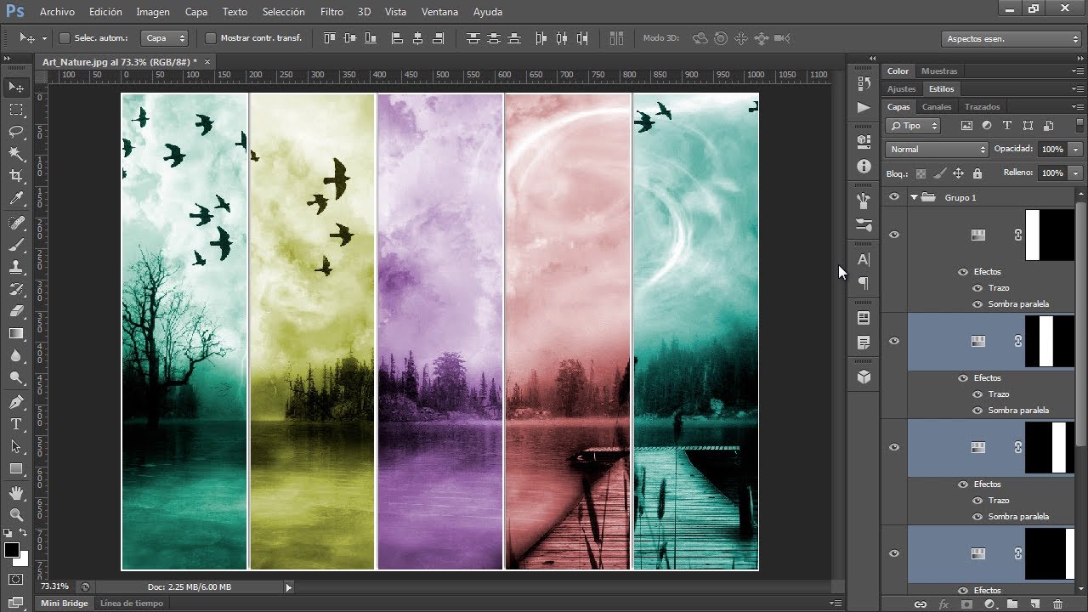The height and width of the screenshot is (612, 1088).
Task: Open the 3D panel cube icon
Action: (x=864, y=377)
